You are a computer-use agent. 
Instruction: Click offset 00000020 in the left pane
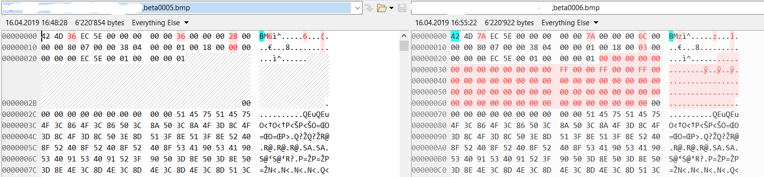pyautogui.click(x=19, y=59)
